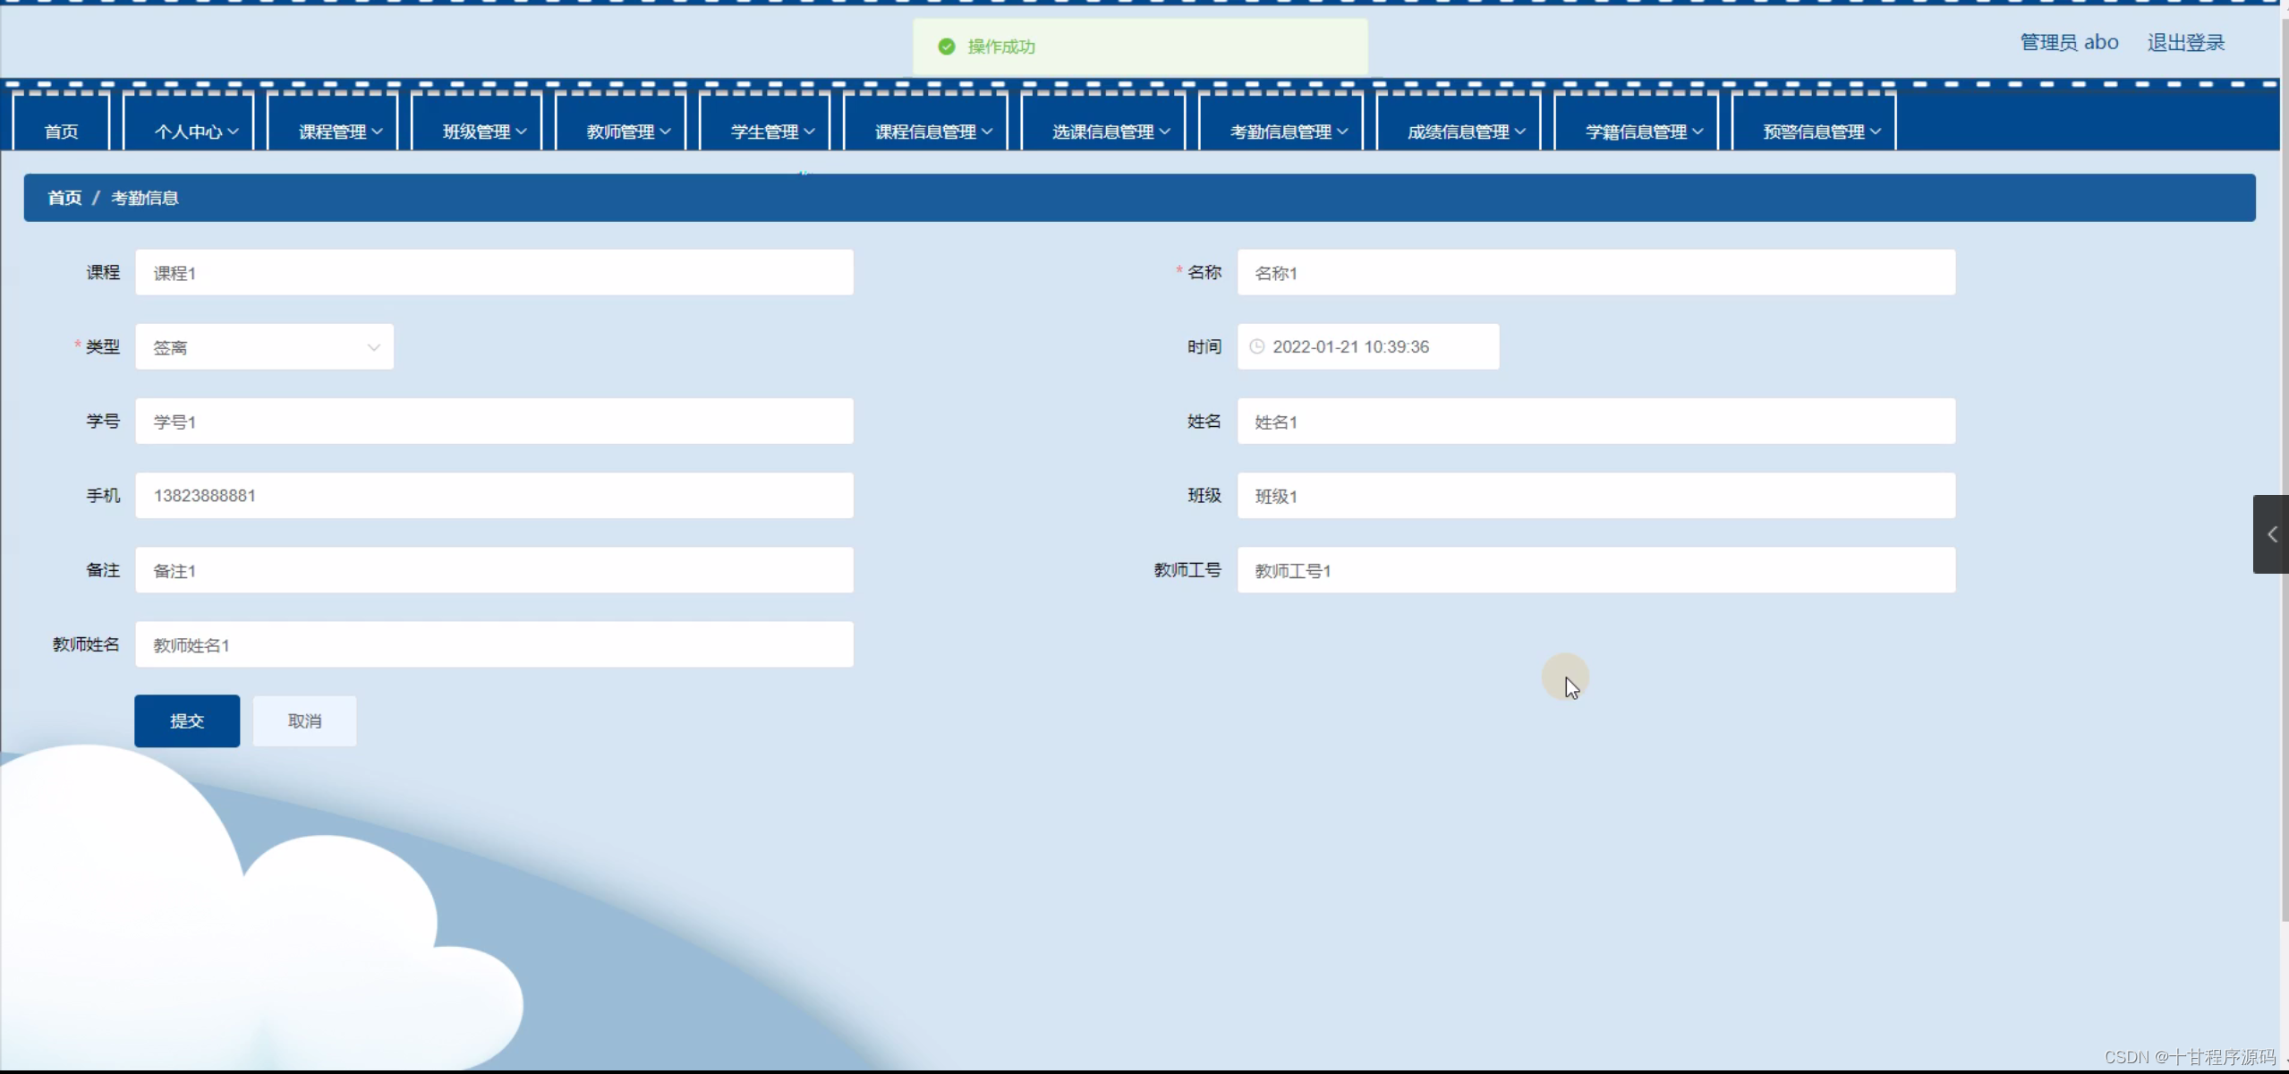The width and height of the screenshot is (2289, 1074).
Task: Click into the 名称 input field
Action: tap(1595, 273)
